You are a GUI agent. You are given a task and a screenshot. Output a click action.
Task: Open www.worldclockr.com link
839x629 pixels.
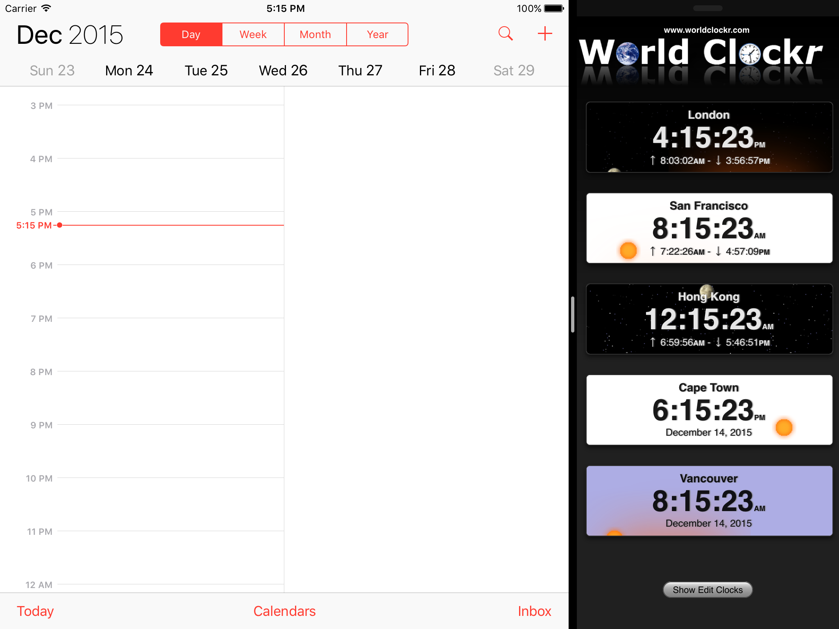point(706,30)
